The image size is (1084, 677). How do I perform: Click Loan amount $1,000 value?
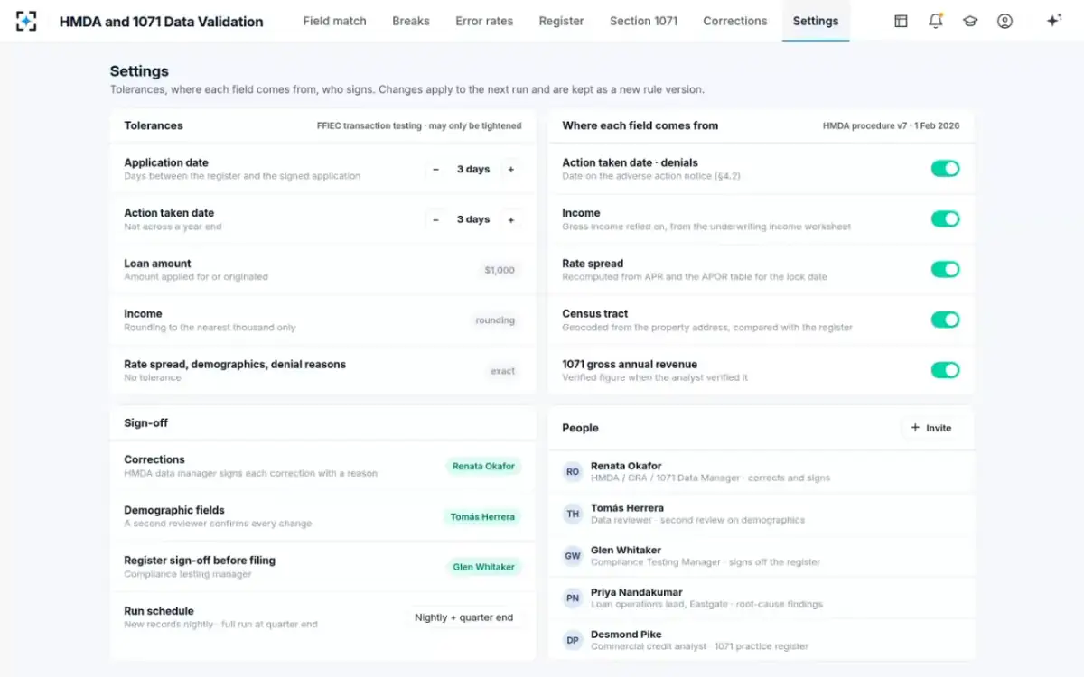[x=500, y=270]
